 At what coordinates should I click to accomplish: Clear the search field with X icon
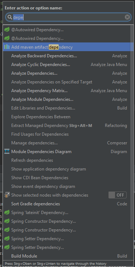click(x=127, y=17)
